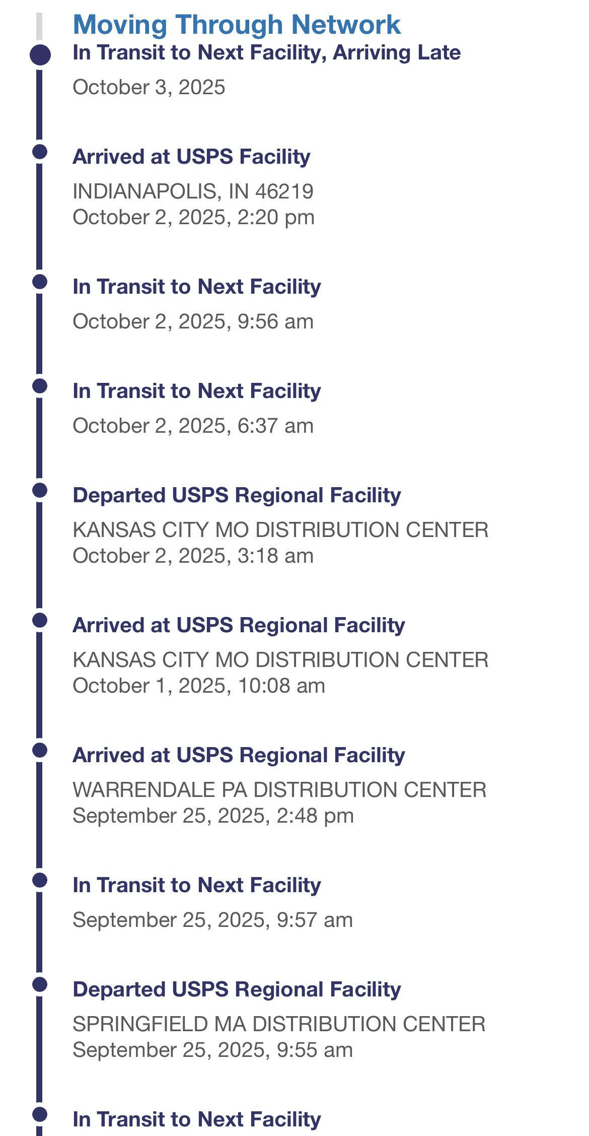Click the dot for the October 1 Kansas City arrival
The height and width of the screenshot is (1136, 589).
[40, 620]
